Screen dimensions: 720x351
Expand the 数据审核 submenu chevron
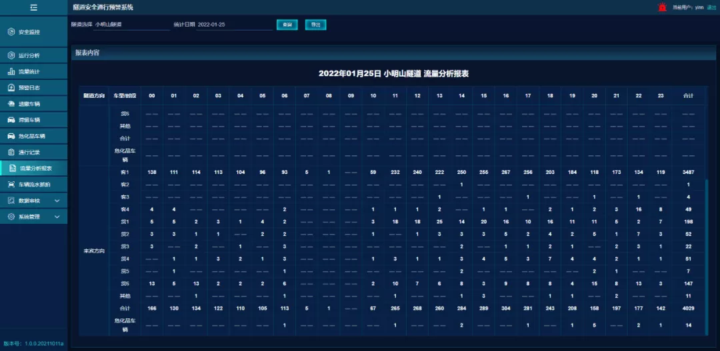click(x=57, y=200)
